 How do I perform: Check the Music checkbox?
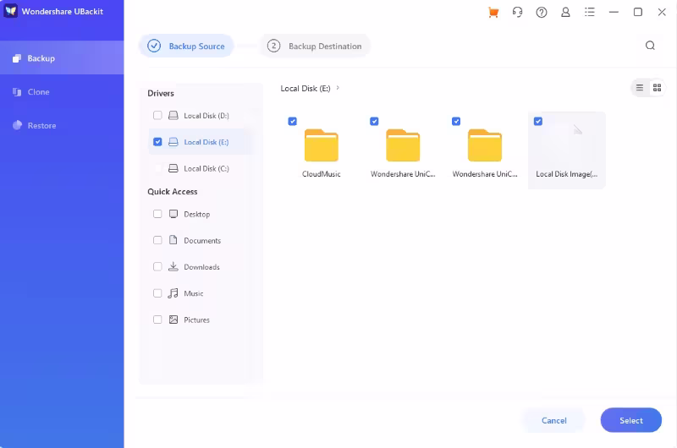157,293
